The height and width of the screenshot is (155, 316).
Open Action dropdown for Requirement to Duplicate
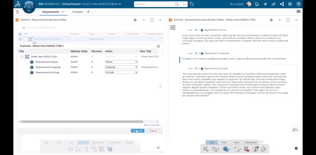(121, 67)
